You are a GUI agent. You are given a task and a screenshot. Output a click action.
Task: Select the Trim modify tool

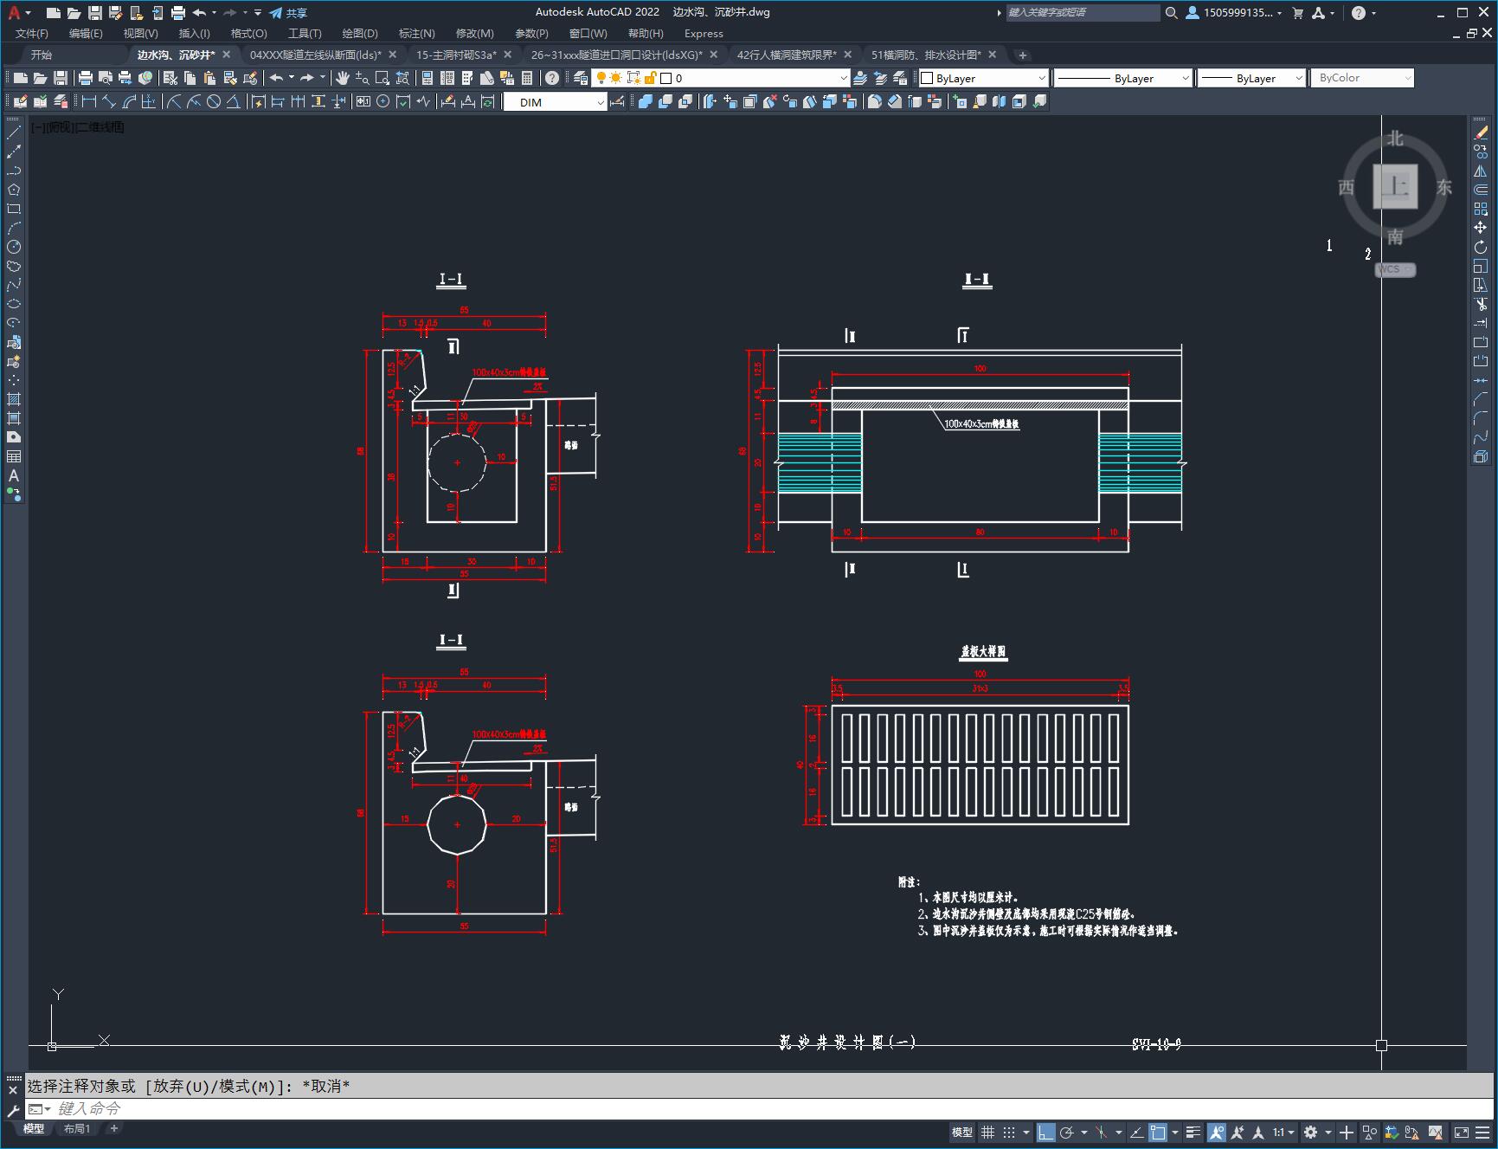[1481, 304]
